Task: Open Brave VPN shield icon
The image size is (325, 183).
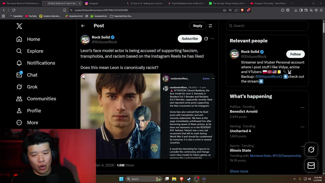Action: pos(316,10)
